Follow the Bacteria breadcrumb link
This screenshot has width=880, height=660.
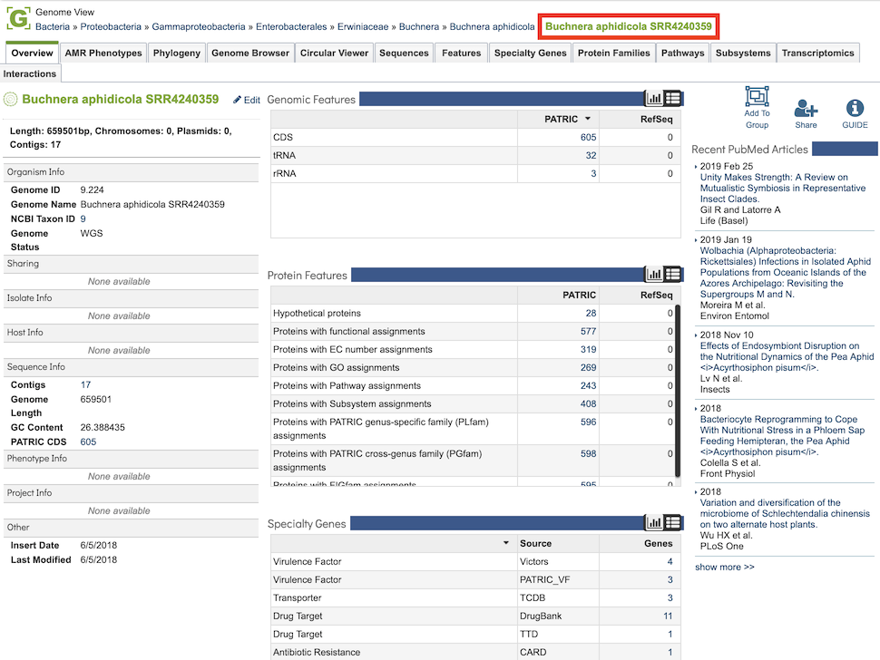tap(53, 26)
